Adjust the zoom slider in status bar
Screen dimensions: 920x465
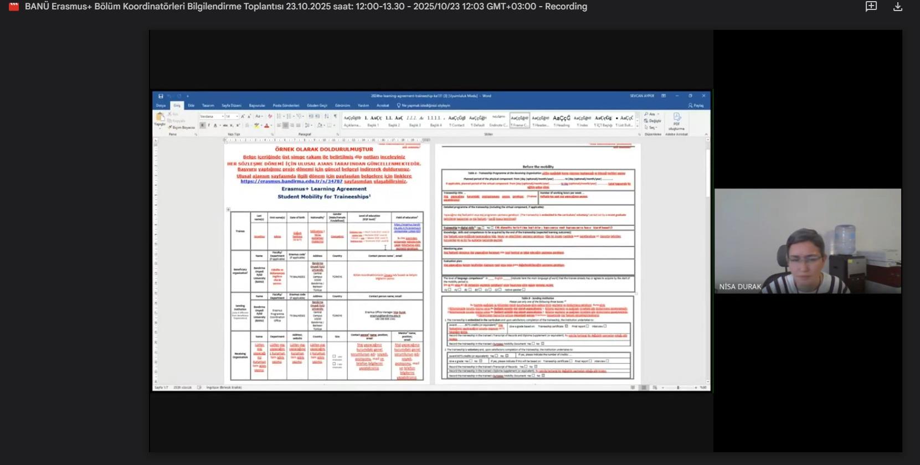[x=678, y=387]
